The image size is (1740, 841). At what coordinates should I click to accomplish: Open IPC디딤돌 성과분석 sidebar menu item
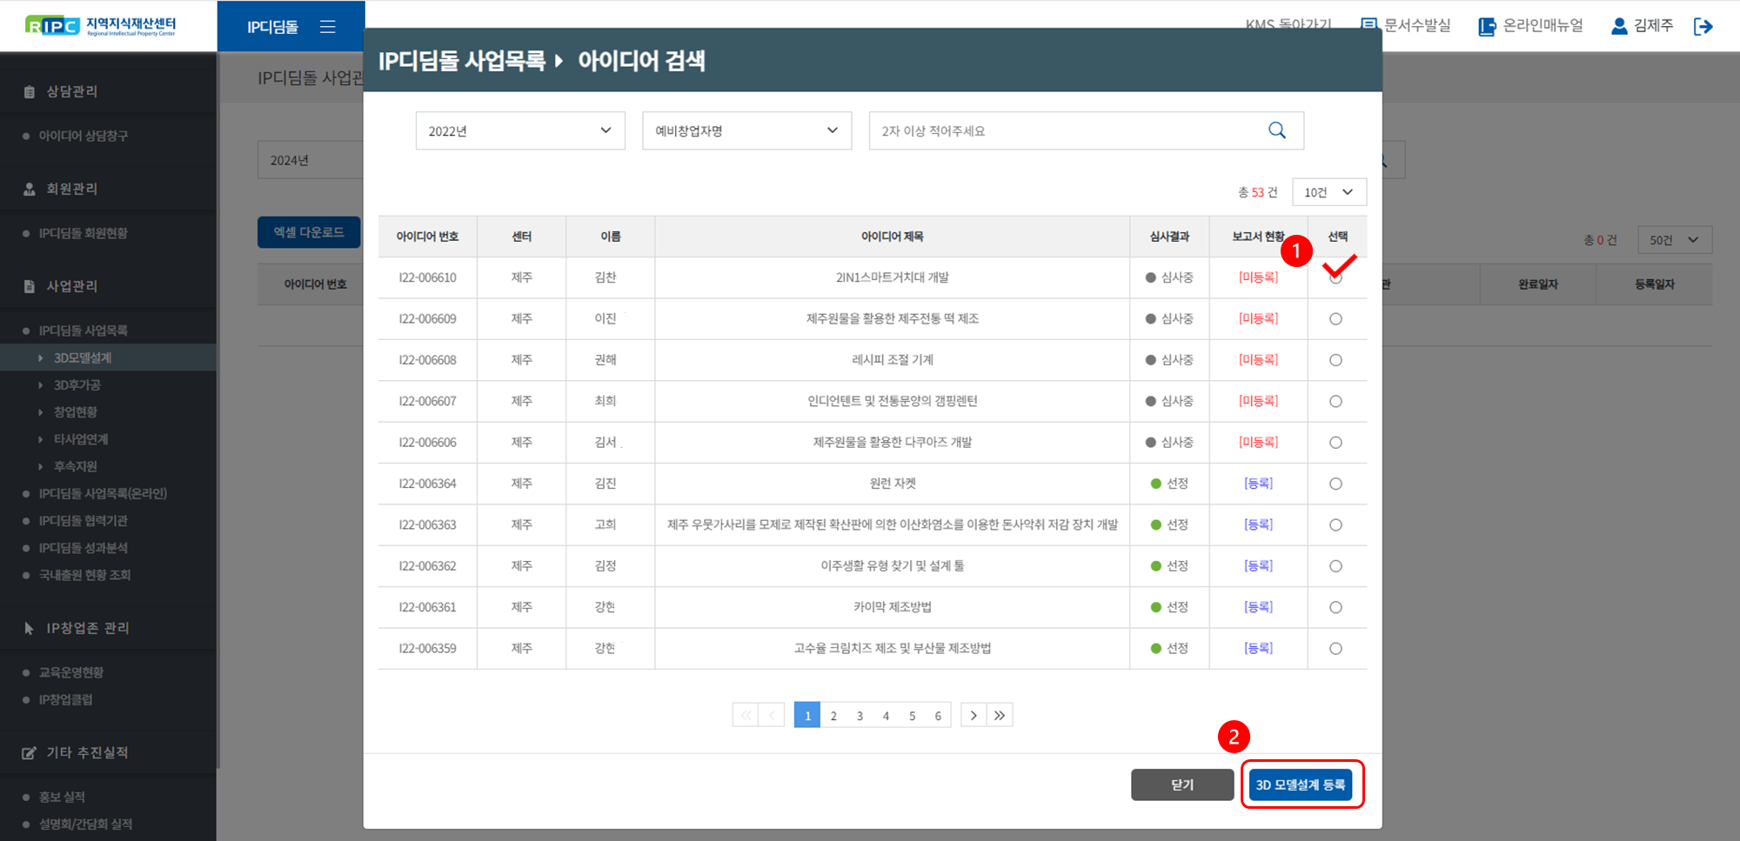(x=84, y=548)
